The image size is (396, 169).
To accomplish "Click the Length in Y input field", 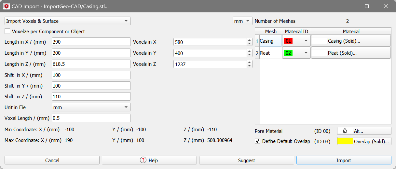I will (x=91, y=53).
